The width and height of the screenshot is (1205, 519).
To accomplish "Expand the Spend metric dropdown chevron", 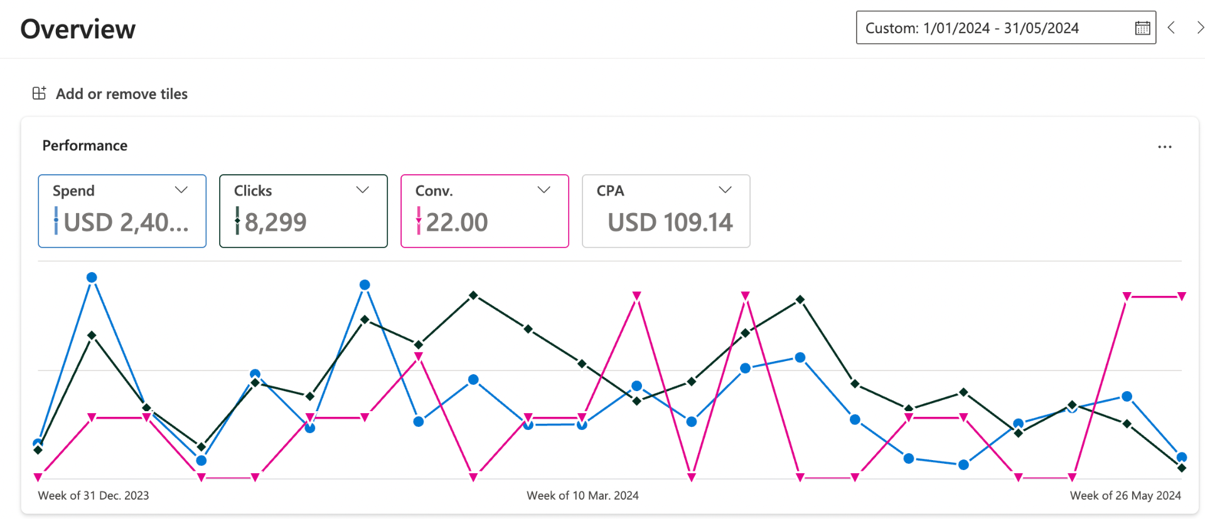I will [x=181, y=190].
